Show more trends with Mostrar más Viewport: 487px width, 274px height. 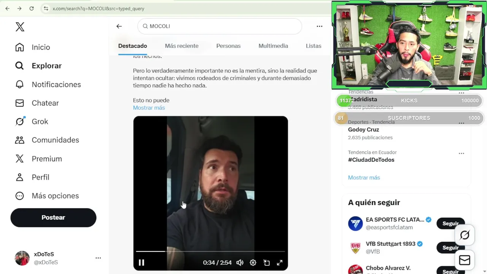(x=364, y=178)
